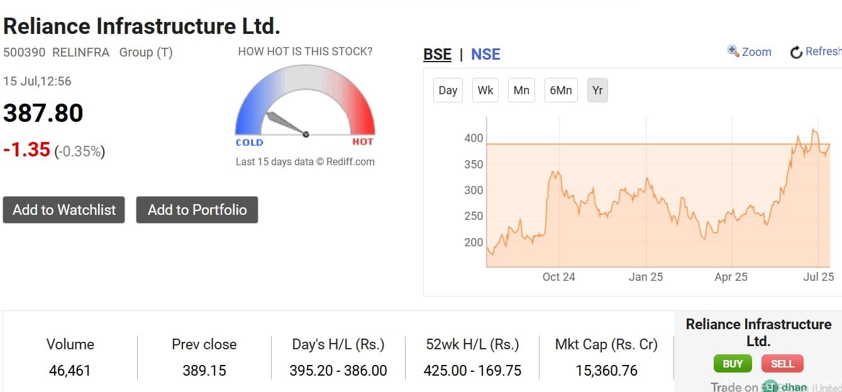Click the red SELL button
This screenshot has height=392, width=842.
(782, 364)
